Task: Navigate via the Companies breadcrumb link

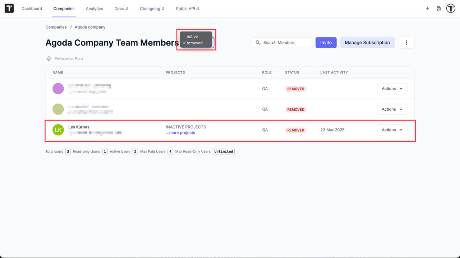Action: point(56,27)
